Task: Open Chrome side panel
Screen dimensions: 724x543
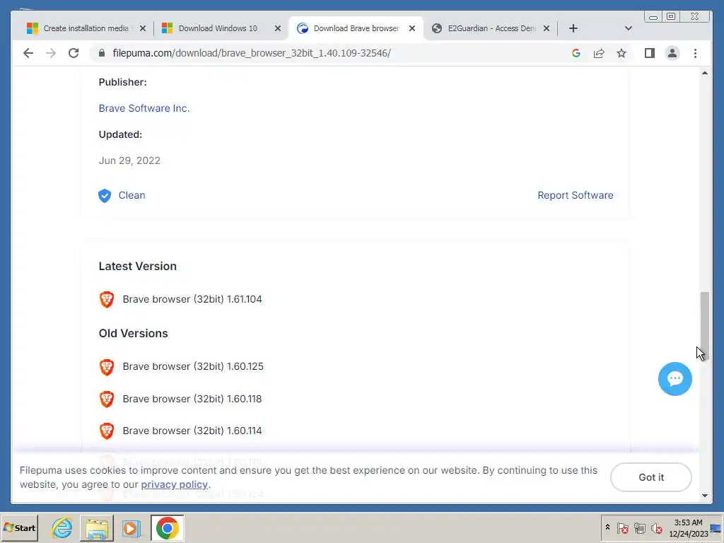Action: click(650, 53)
